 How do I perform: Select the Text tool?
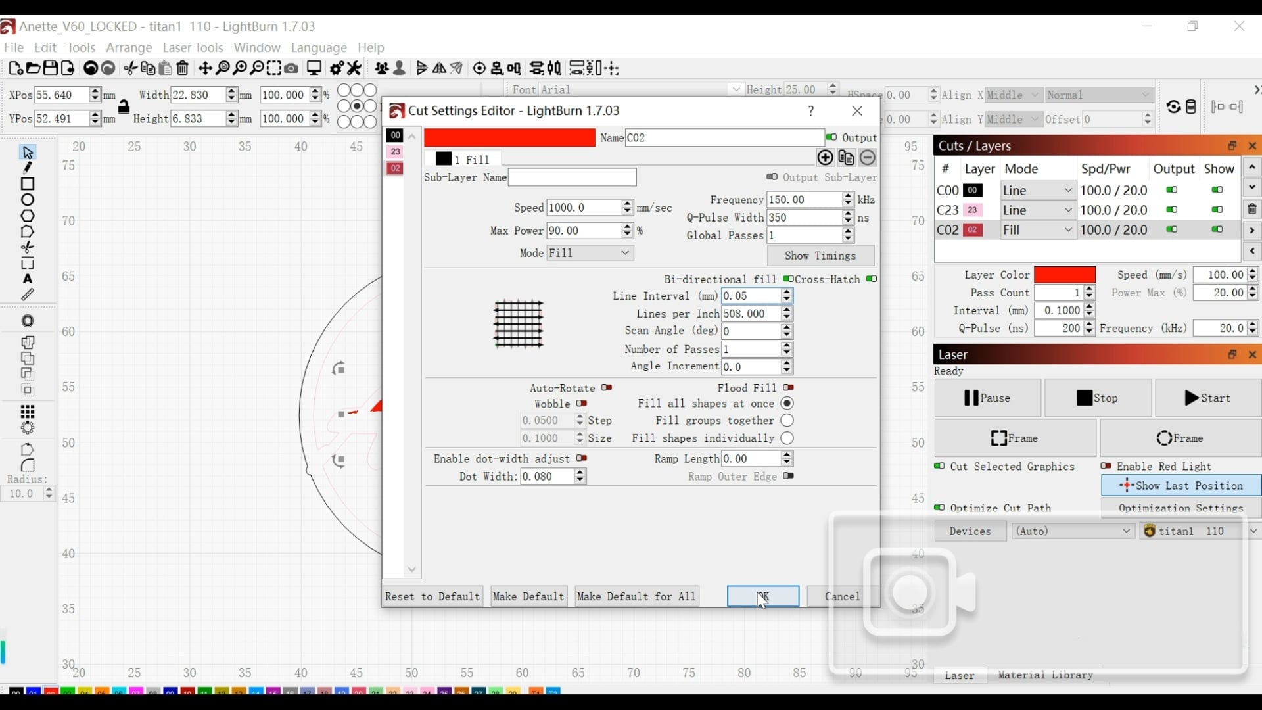[28, 279]
